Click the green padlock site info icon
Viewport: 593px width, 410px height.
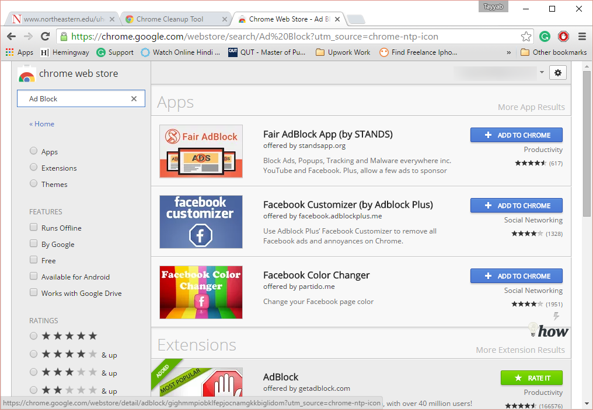pos(64,37)
